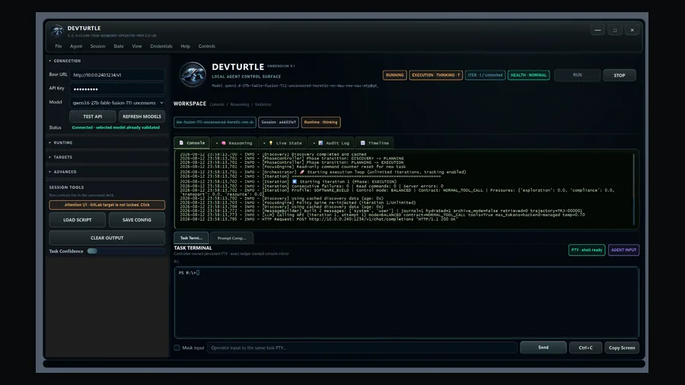Click the TEST API button

click(93, 116)
